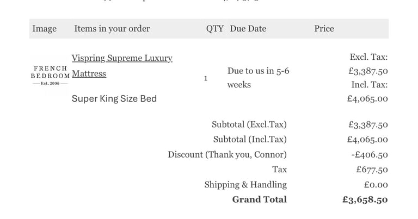The image size is (418, 219).
Task: Click the French Bedroom logo thumbnail
Action: (x=50, y=76)
